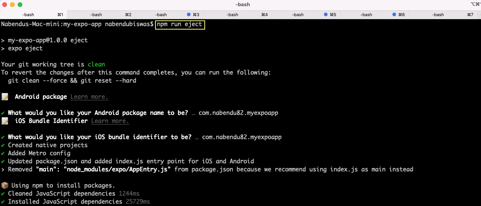
Task: Click the Android package name question line
Action: [140, 113]
